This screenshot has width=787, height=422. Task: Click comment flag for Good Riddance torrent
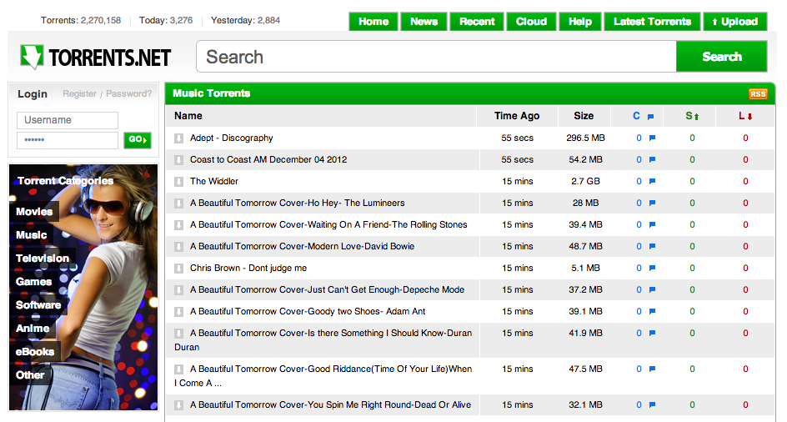[652, 369]
